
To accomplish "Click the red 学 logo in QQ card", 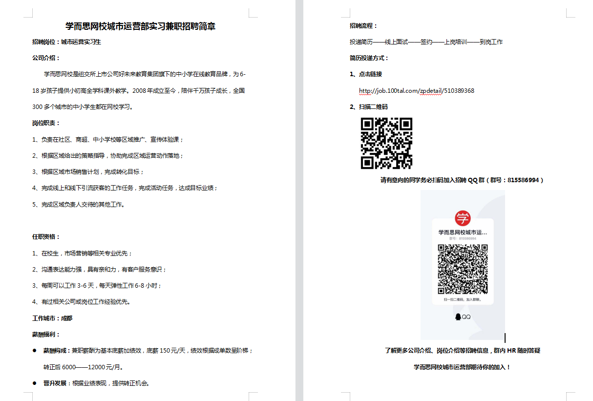I will tap(462, 218).
